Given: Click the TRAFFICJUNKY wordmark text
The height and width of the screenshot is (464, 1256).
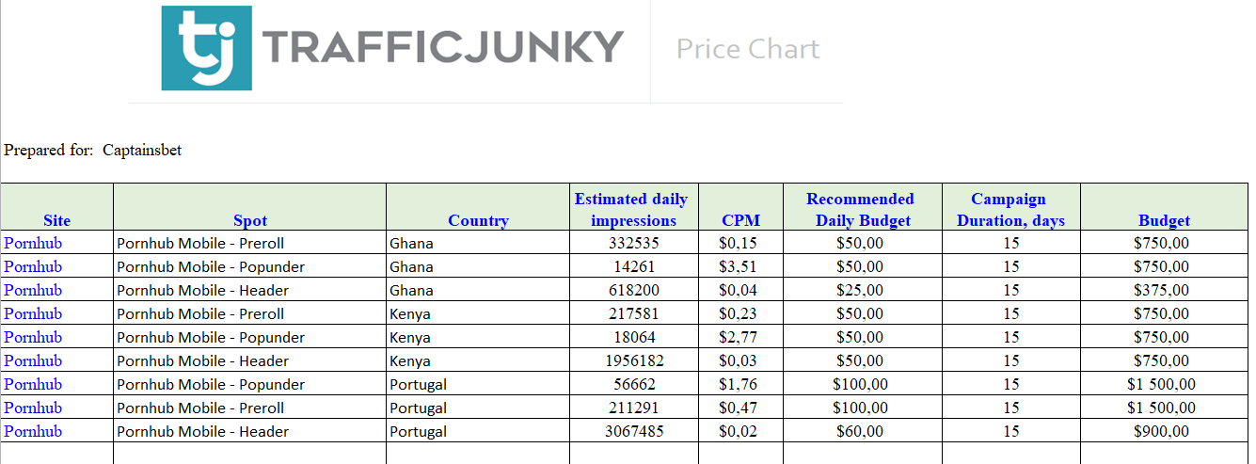Looking at the screenshot, I should click(x=441, y=47).
